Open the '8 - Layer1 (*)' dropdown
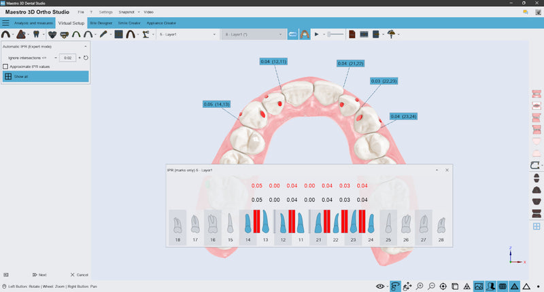This screenshot has height=292, width=544. click(x=253, y=33)
